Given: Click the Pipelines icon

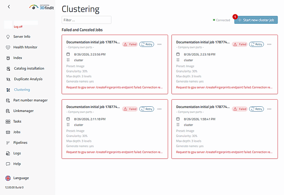Looking at the screenshot, I should [x=8, y=143].
